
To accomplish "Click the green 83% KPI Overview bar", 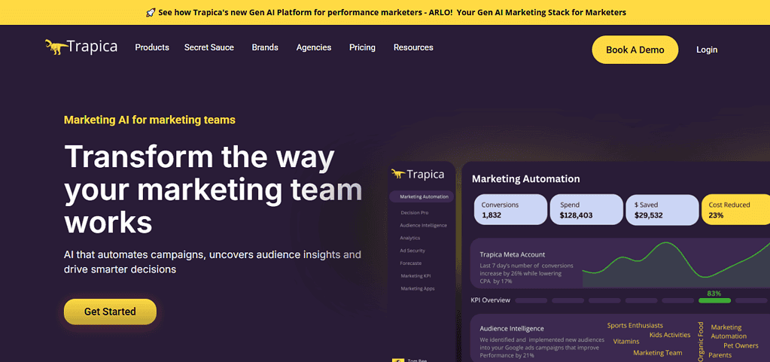I will [714, 300].
